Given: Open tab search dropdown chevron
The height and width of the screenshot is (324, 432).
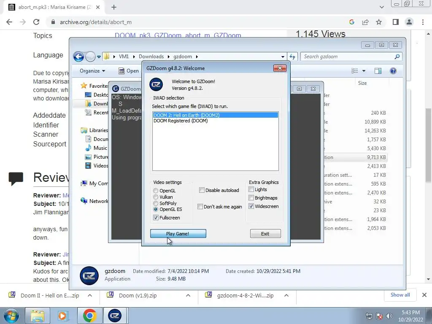Looking at the screenshot, I should pyautogui.click(x=381, y=7).
